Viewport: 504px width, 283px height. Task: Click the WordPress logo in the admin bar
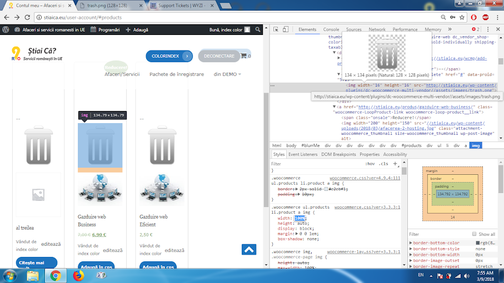click(6, 29)
